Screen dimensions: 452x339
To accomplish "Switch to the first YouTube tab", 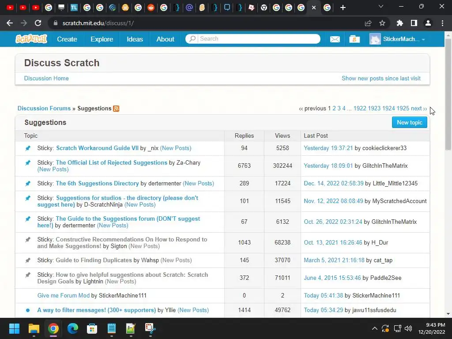I will point(10,8).
